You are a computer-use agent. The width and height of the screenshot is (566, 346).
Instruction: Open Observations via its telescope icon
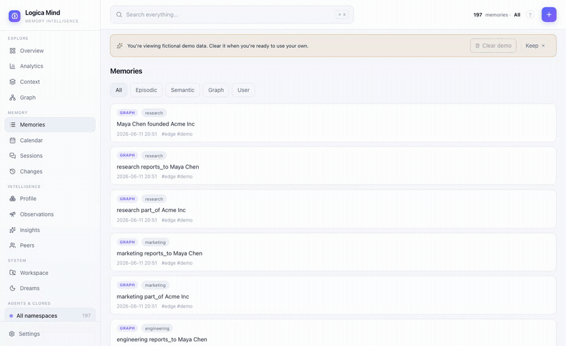[13, 215]
